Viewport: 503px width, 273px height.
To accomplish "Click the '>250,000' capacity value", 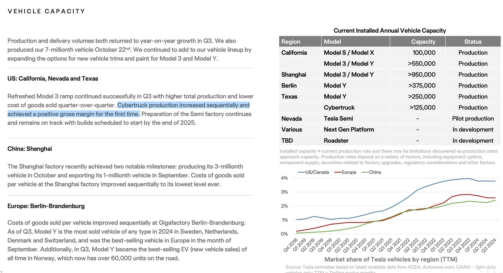I will click(422, 97).
